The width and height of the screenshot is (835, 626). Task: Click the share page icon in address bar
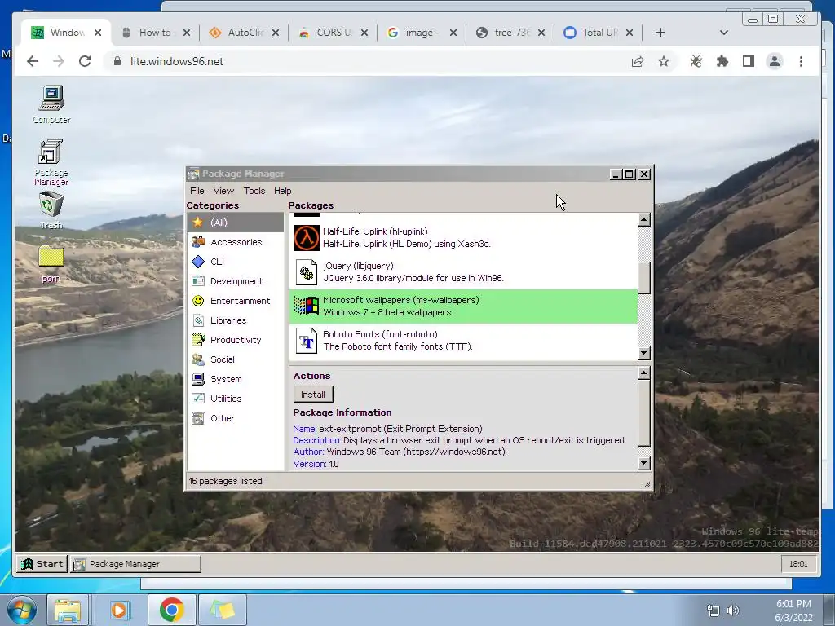click(x=638, y=62)
